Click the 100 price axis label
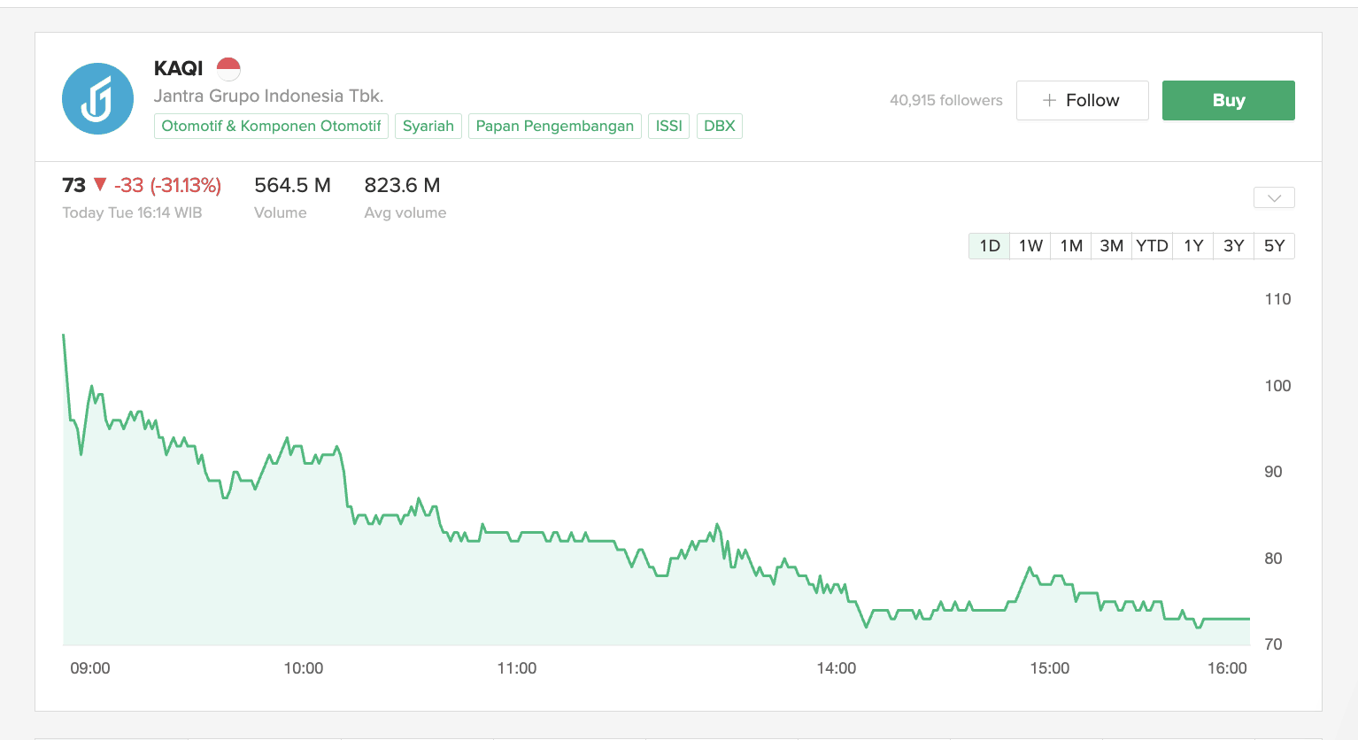The height and width of the screenshot is (740, 1358). tap(1277, 386)
